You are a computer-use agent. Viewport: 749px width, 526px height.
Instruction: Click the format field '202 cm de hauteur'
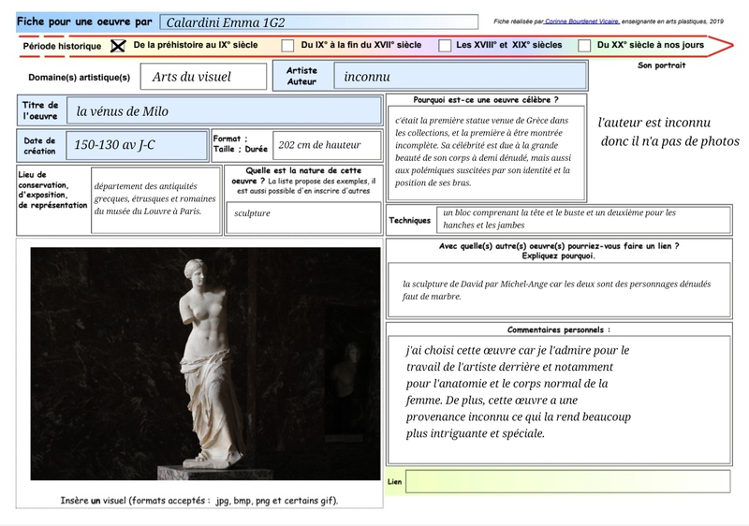328,145
